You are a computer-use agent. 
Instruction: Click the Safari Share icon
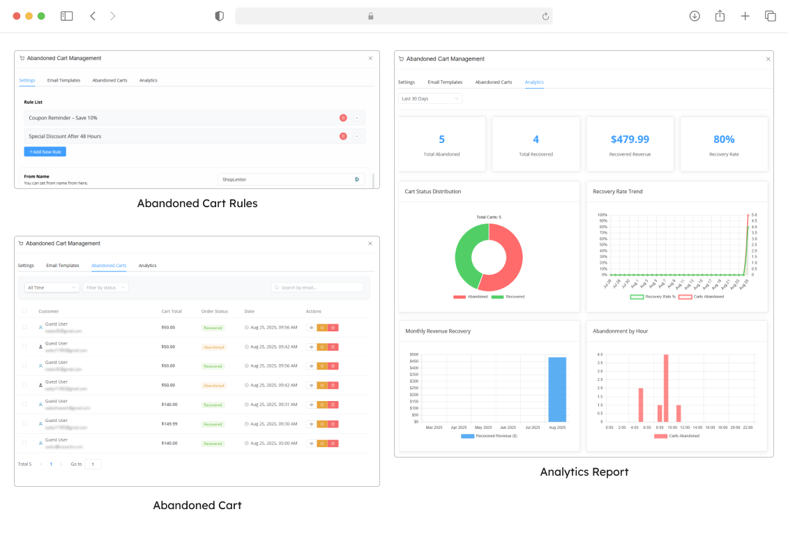click(x=720, y=16)
